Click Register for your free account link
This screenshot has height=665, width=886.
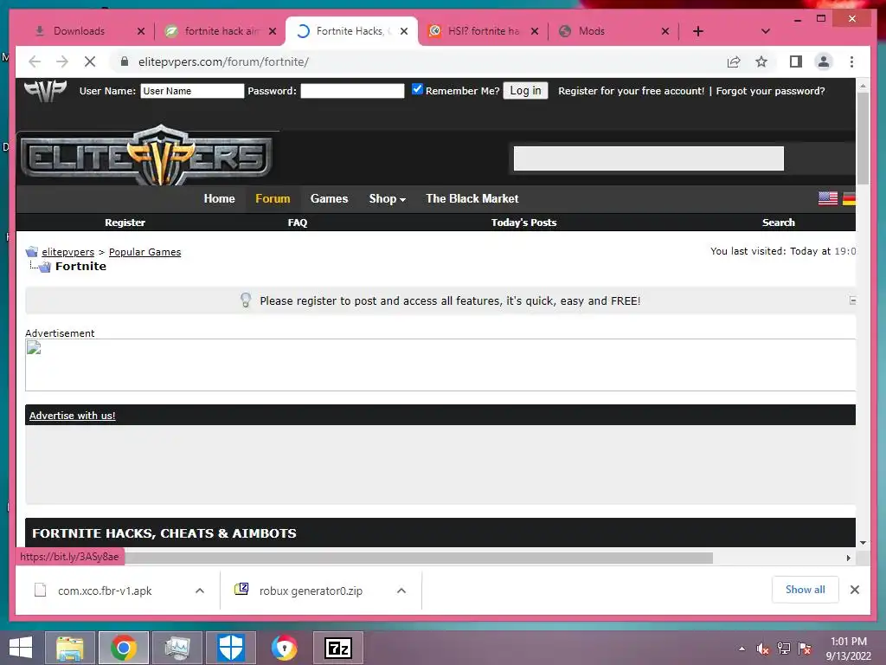[631, 91]
